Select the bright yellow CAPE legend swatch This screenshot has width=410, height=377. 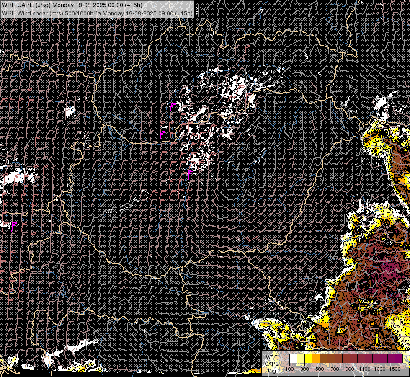(308, 358)
